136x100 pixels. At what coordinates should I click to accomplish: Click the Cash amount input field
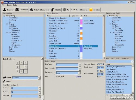coord(25,78)
